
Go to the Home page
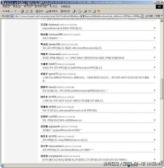coord(31,11)
